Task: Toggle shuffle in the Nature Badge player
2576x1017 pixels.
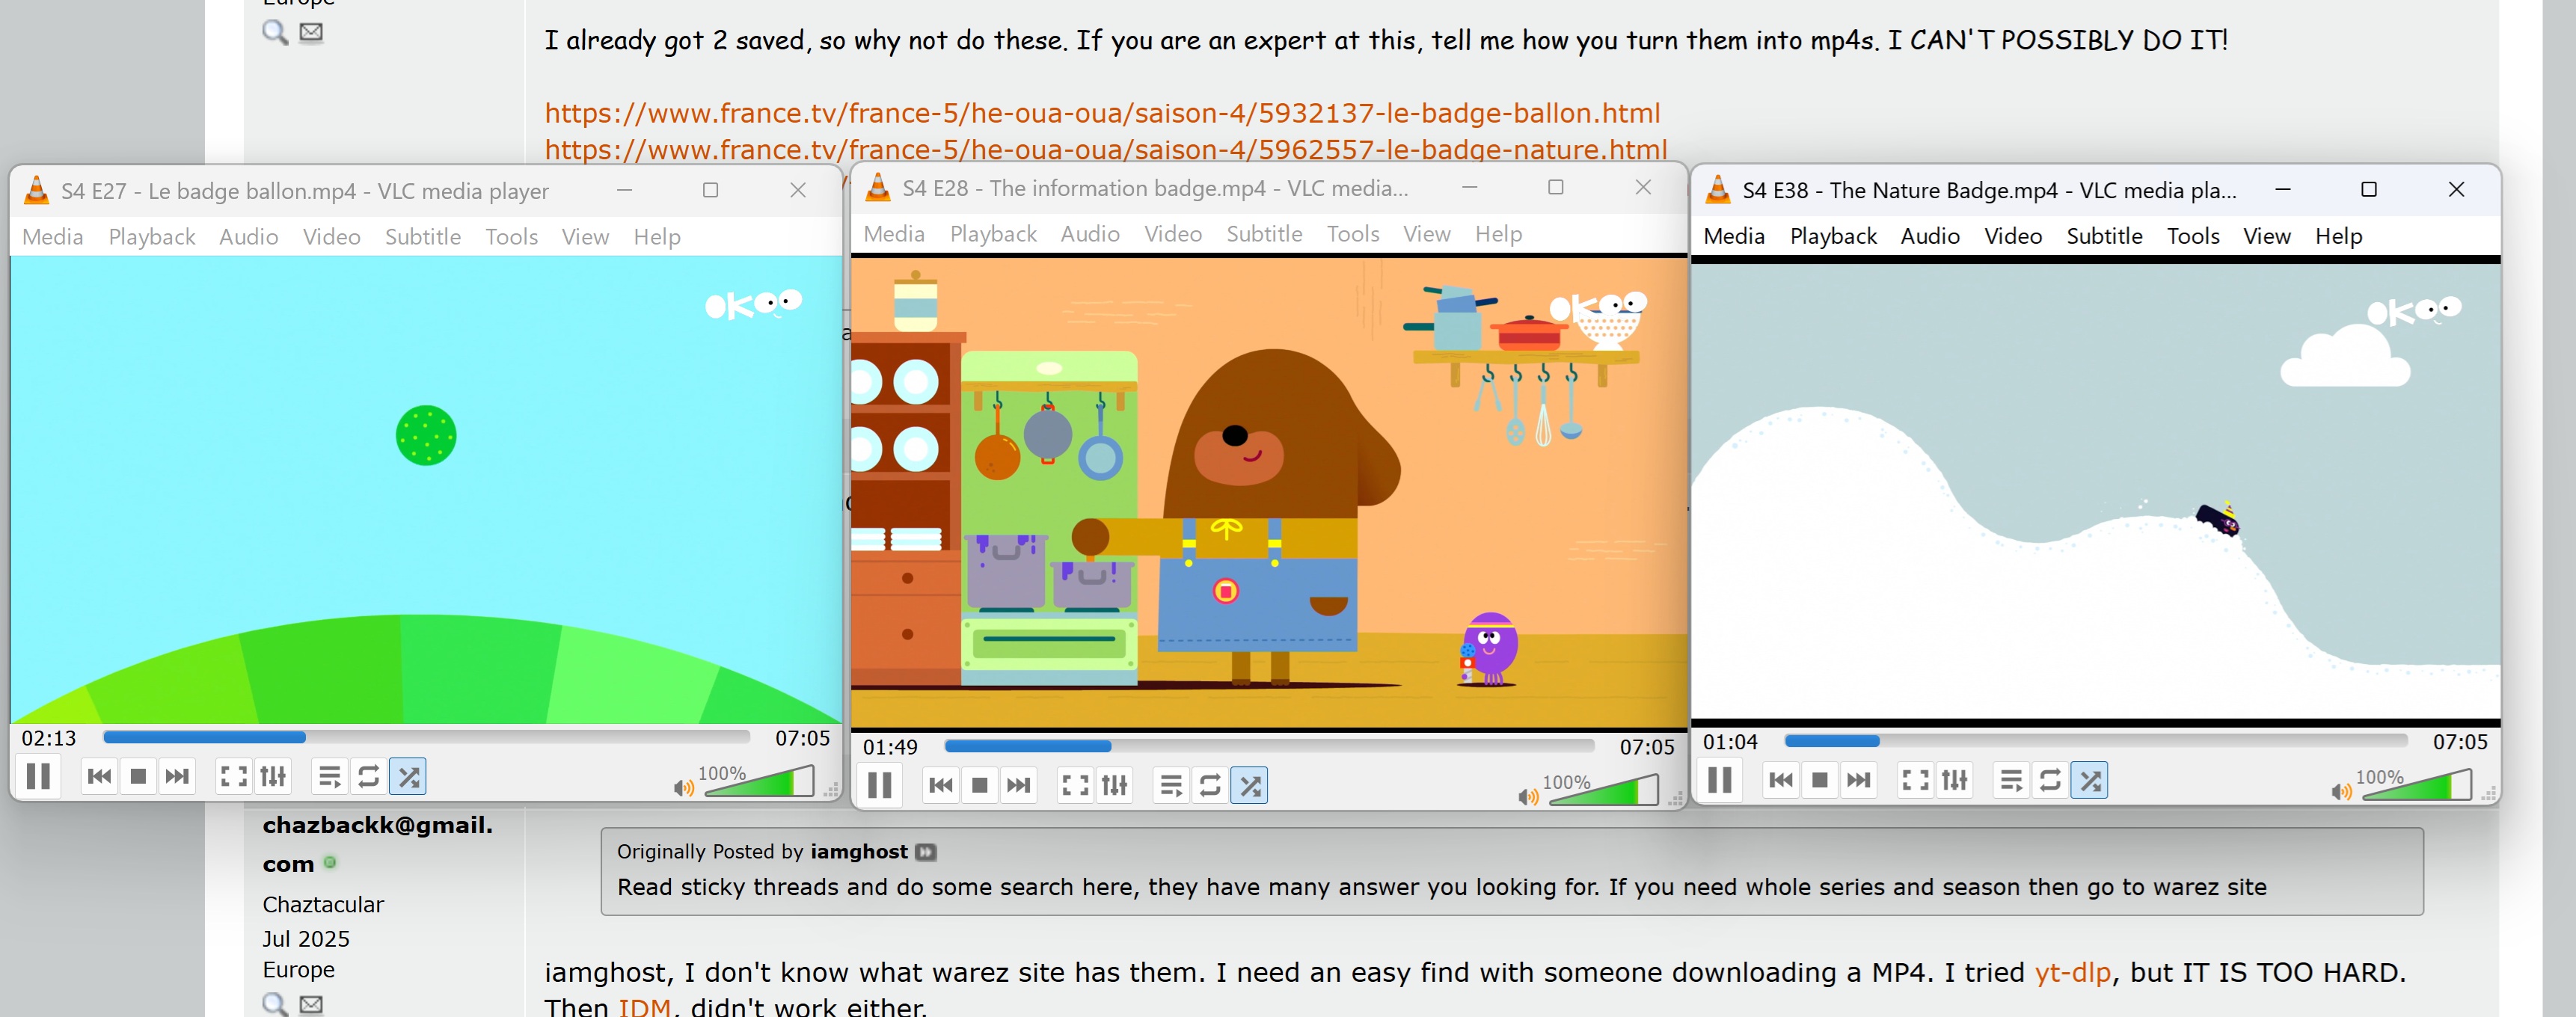Action: click(2089, 780)
